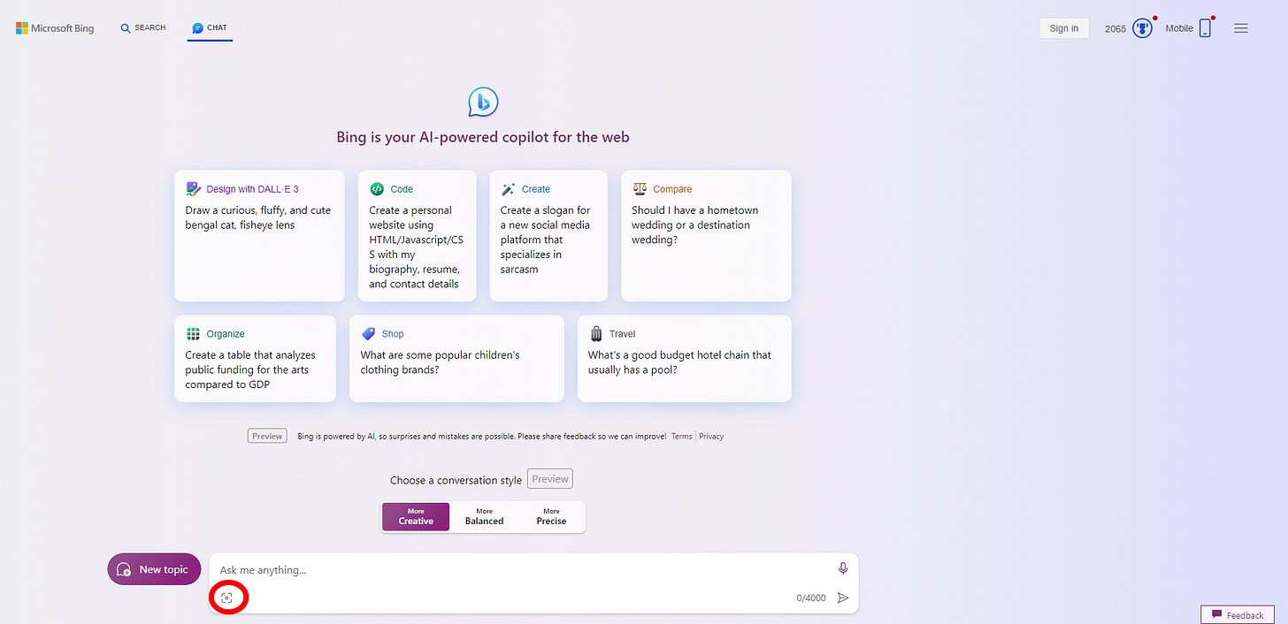Select the Compare wedding suggestion card

(706, 236)
